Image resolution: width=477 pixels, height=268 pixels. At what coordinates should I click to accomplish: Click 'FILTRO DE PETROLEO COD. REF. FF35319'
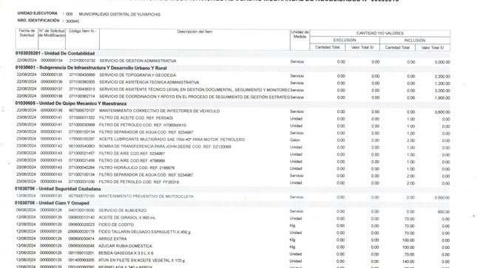coord(139,182)
